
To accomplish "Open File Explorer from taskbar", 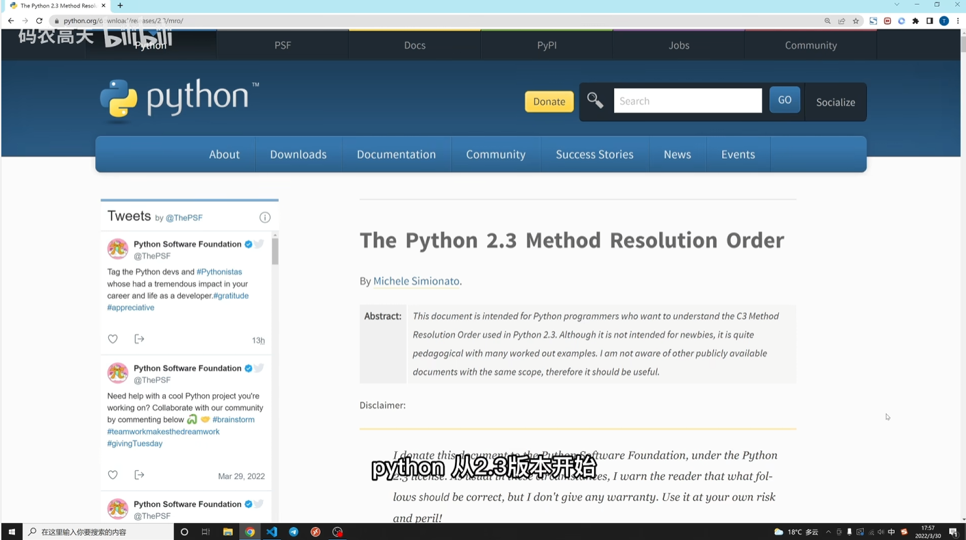I will point(228,532).
